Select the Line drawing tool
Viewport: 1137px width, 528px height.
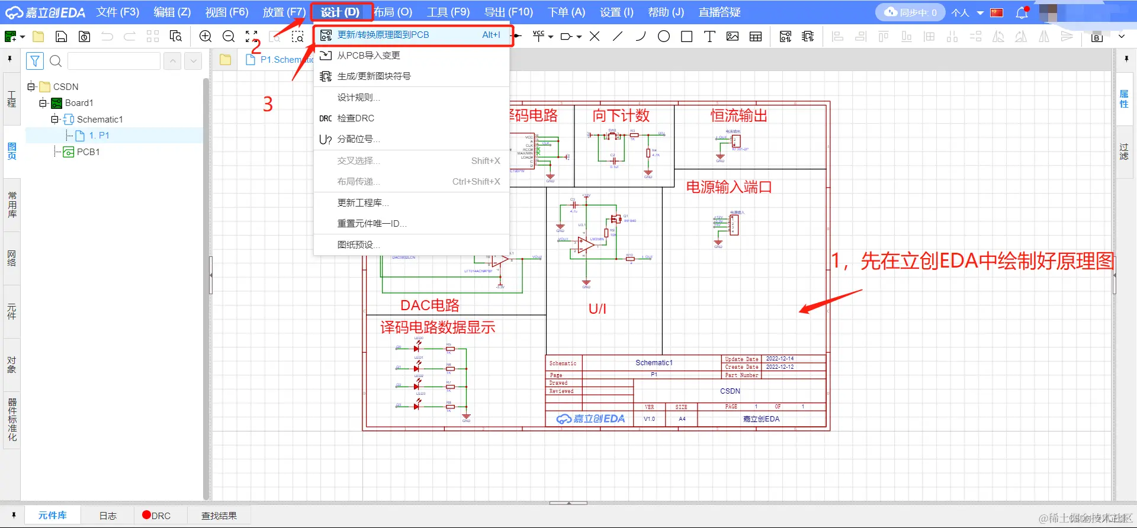[618, 37]
